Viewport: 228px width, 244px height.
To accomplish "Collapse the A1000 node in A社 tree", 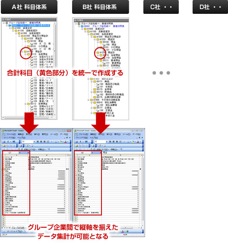I will (10, 28).
